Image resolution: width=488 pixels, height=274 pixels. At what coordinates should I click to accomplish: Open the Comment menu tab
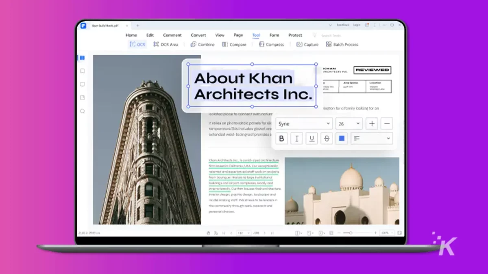pos(172,35)
